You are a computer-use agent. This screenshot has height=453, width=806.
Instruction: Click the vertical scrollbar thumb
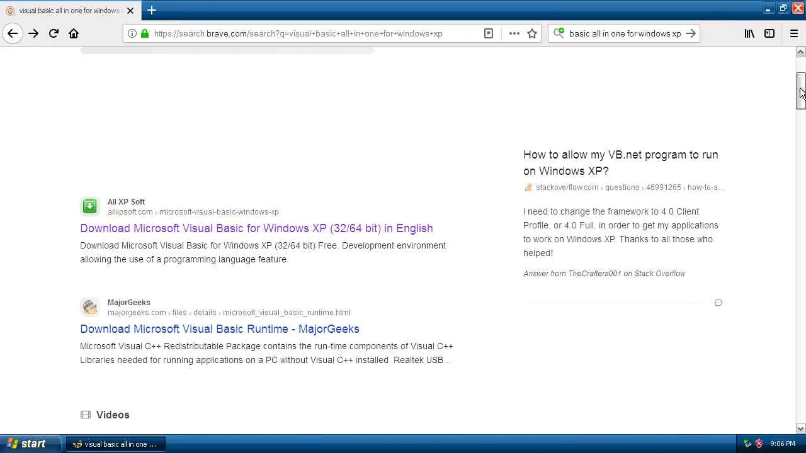(x=801, y=91)
